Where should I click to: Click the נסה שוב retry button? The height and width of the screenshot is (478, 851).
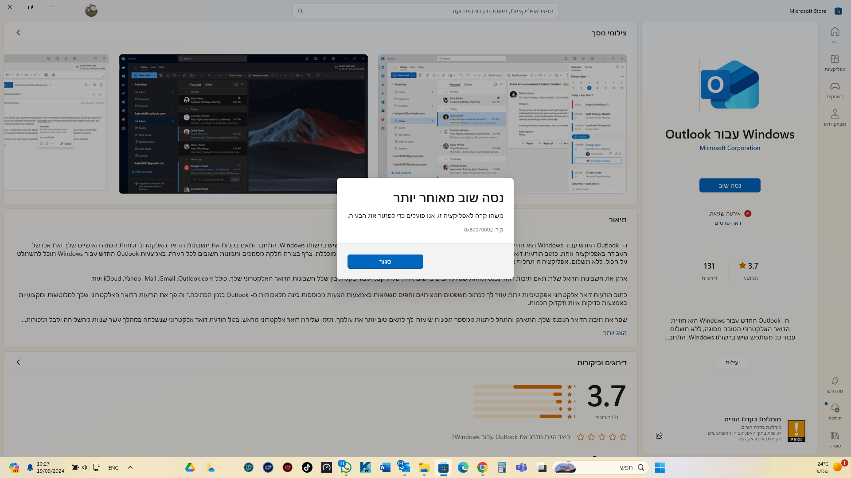730,185
